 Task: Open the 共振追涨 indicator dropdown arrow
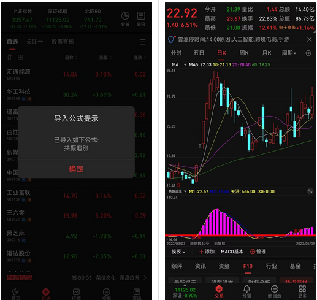[185, 191]
